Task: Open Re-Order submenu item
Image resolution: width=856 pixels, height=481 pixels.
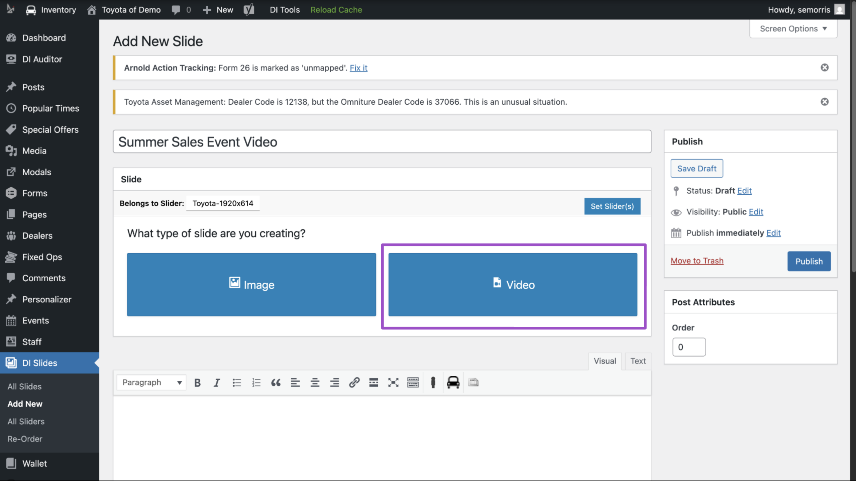Action: coord(25,439)
